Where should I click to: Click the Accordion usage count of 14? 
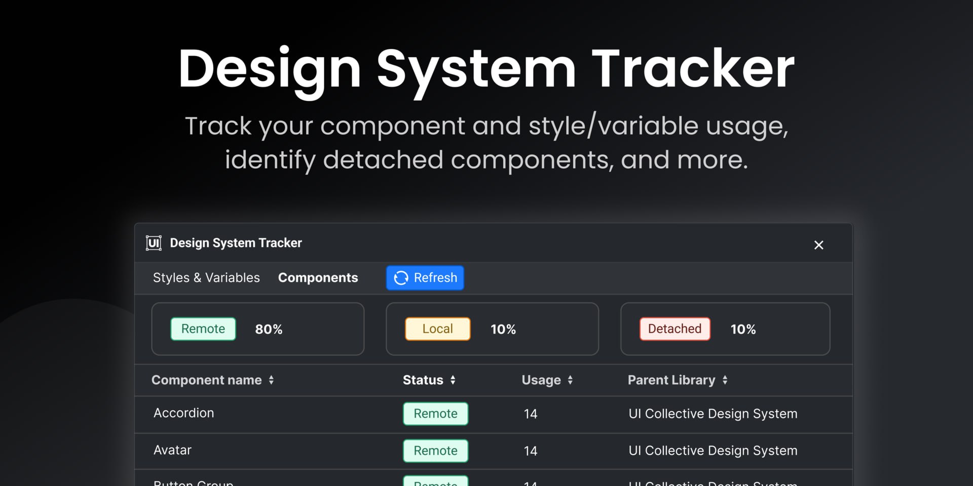click(x=530, y=414)
